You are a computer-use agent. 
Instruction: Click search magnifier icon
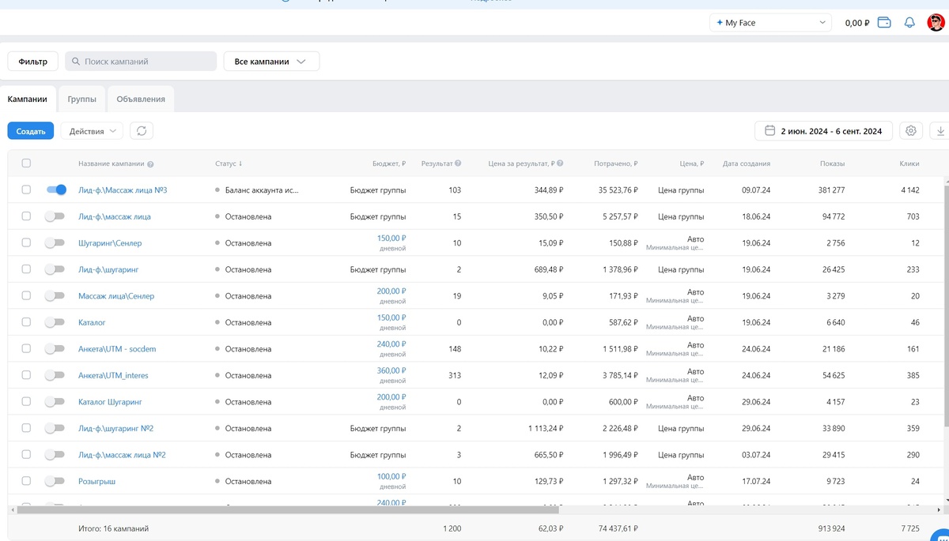pos(77,62)
